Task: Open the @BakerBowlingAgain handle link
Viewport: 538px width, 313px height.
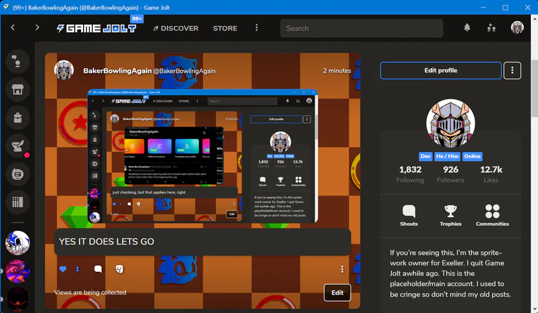Action: click(x=184, y=71)
